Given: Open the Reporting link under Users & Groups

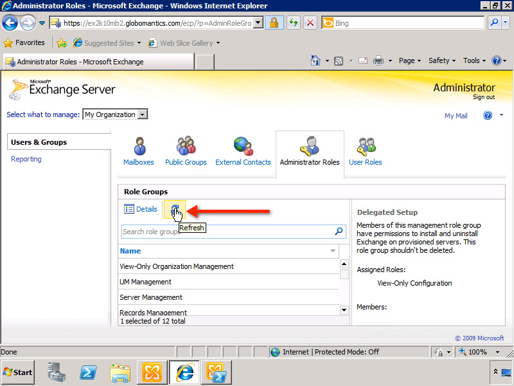Looking at the screenshot, I should [26, 159].
